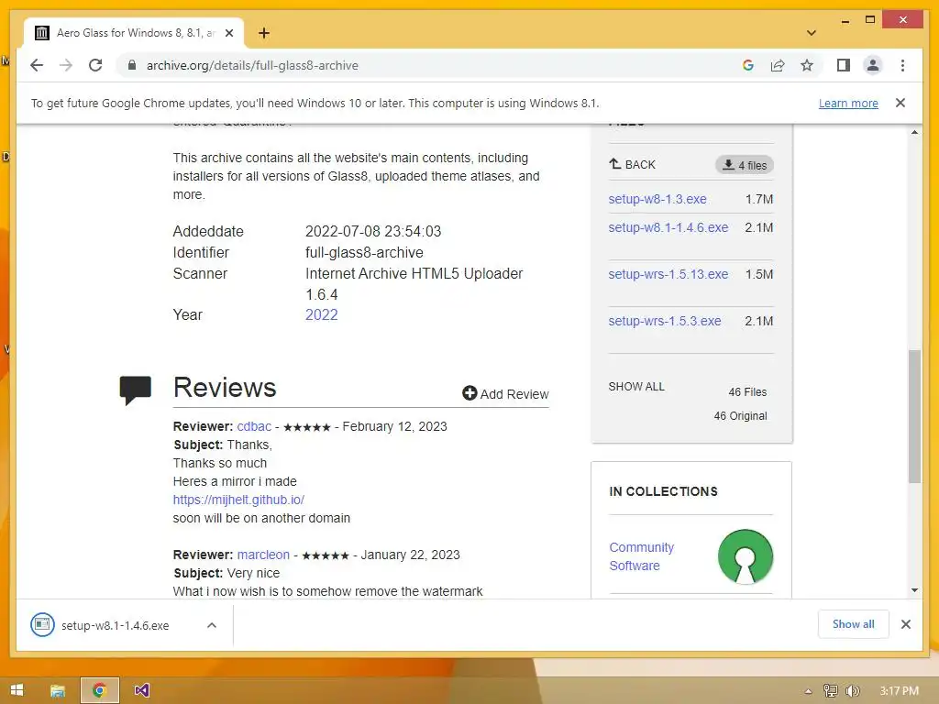Open the tab search chevron
Screen dimensions: 939x704
pyautogui.click(x=812, y=33)
